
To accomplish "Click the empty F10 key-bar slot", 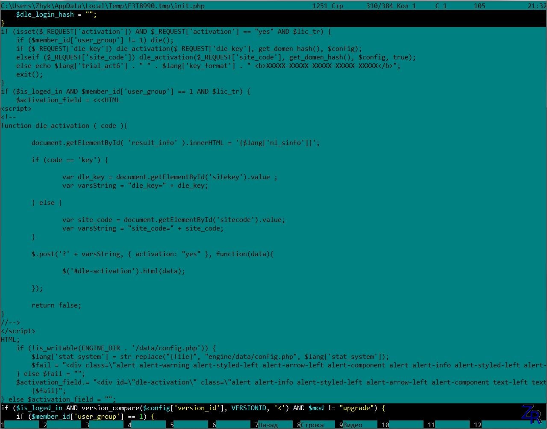I will click(405, 425).
